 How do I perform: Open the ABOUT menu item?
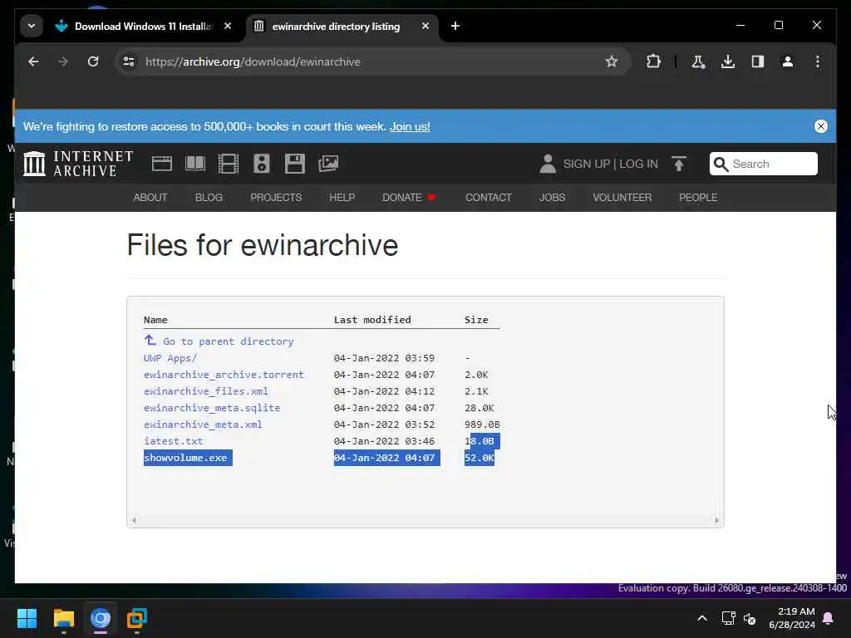[150, 198]
